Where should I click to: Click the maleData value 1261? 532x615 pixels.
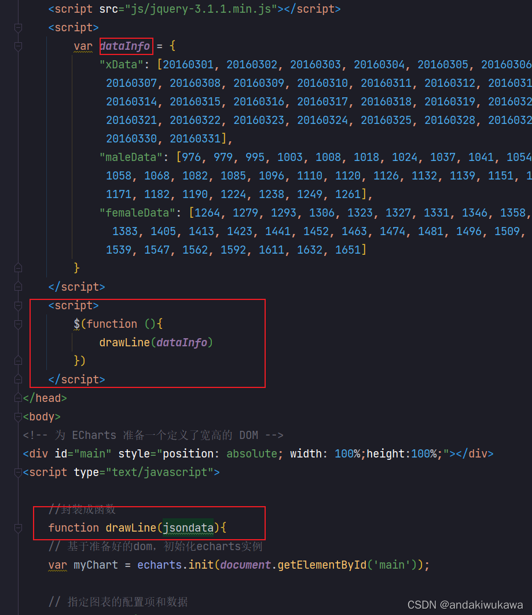click(x=348, y=194)
